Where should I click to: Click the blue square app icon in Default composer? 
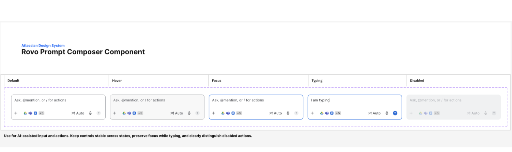click(x=35, y=113)
